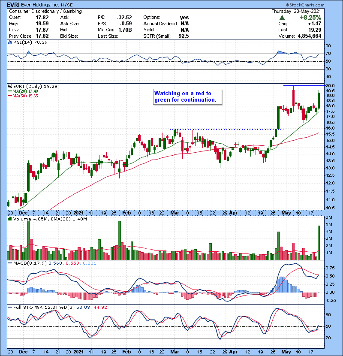Click the 20.0 price level on the axis
This screenshot has width=343, height=356.
(x=330, y=86)
